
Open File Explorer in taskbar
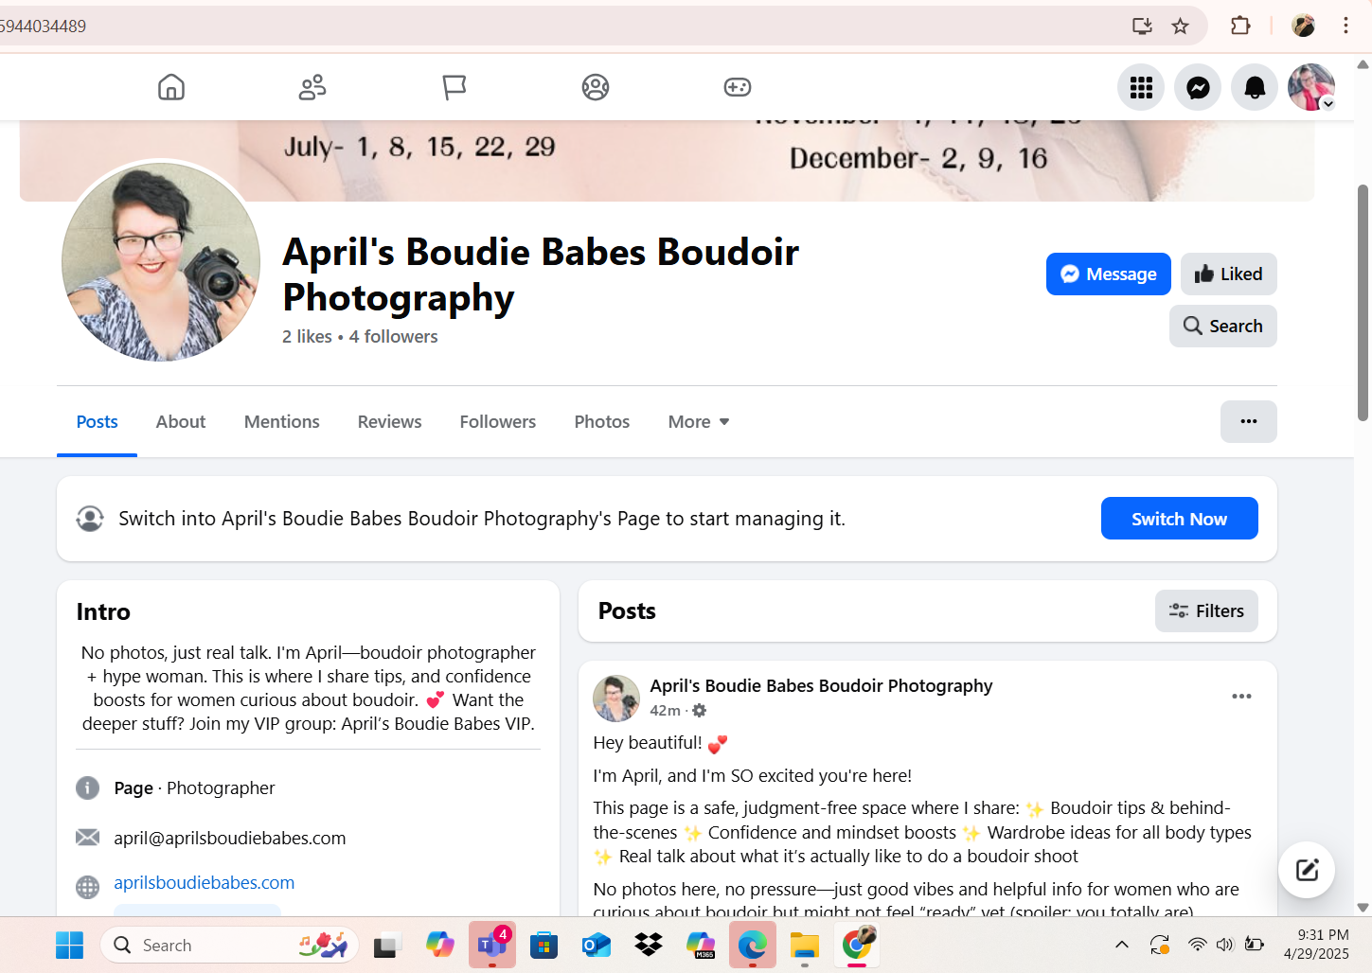tap(805, 945)
